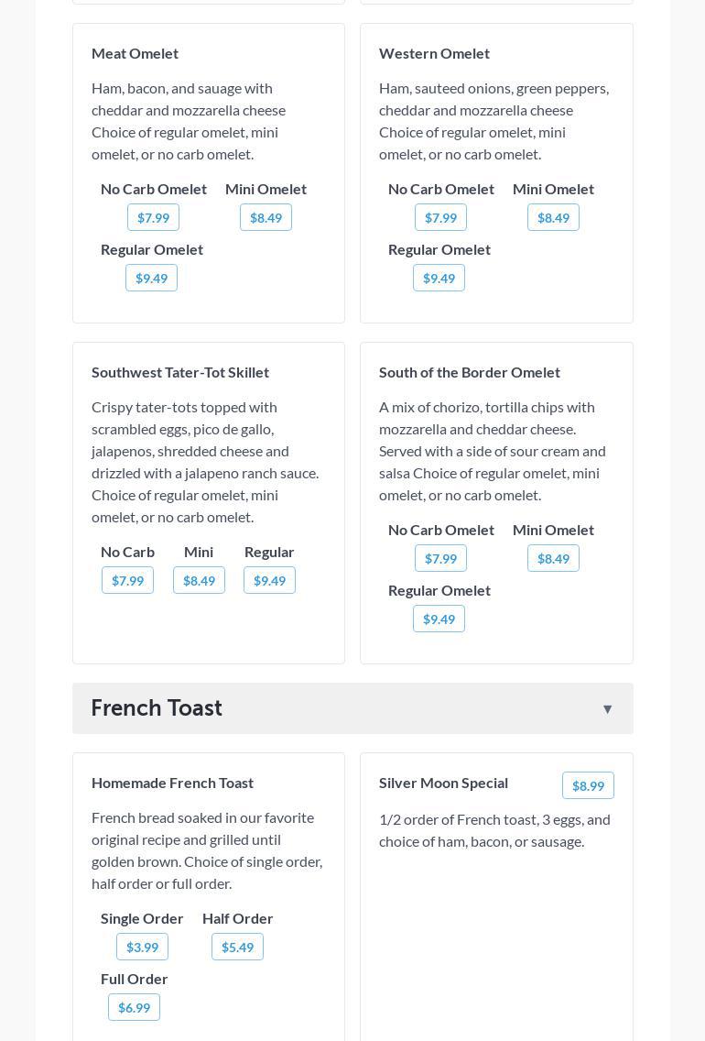Pick French Toast Full Order $6.99

(x=134, y=1007)
